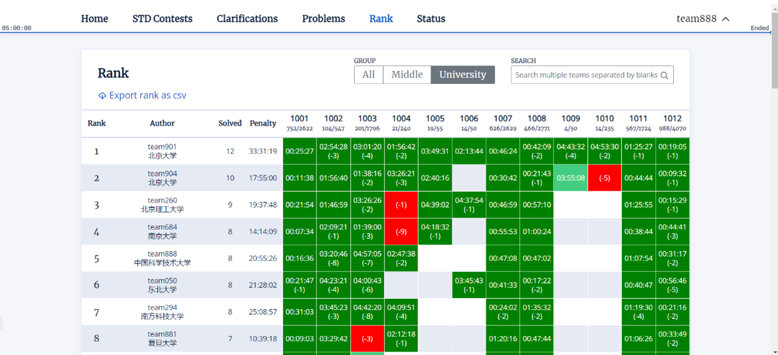Click team888's penalty 20:55:26
Screen dimensions: 778x355
[x=263, y=259]
